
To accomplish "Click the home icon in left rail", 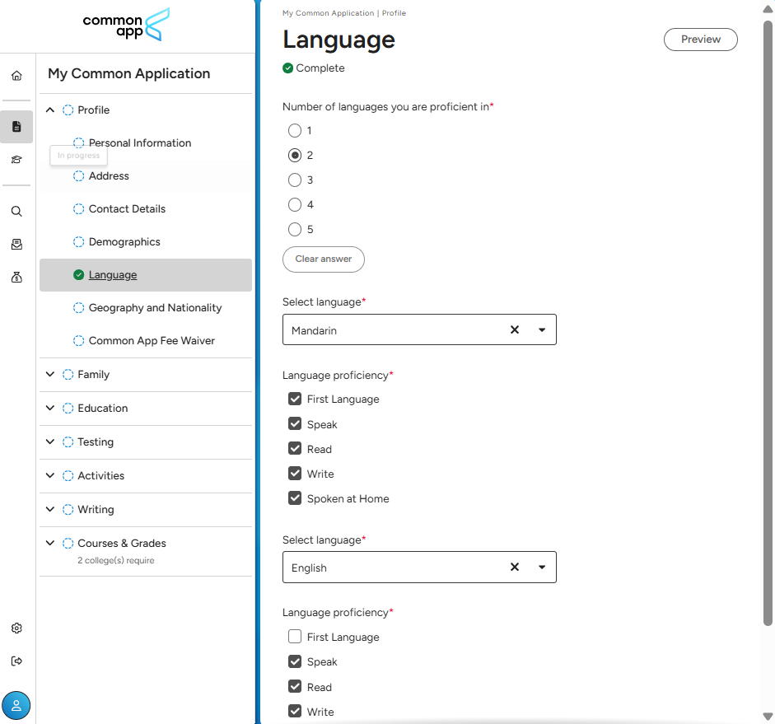I will 16,76.
